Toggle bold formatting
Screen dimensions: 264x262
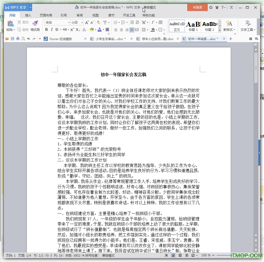(46, 30)
